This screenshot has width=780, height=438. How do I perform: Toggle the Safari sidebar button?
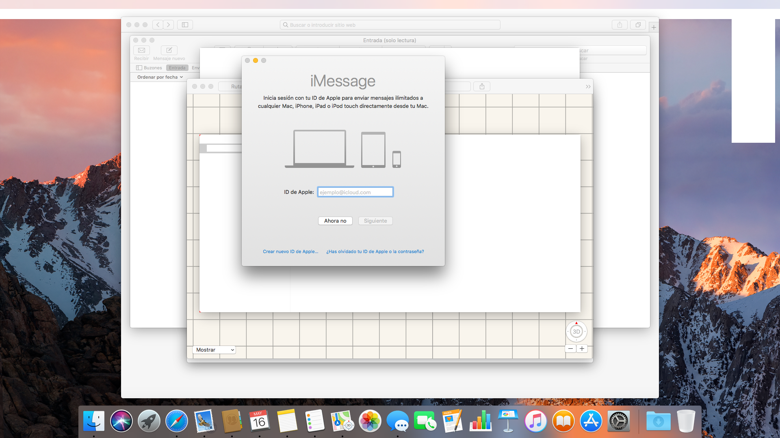pyautogui.click(x=185, y=25)
